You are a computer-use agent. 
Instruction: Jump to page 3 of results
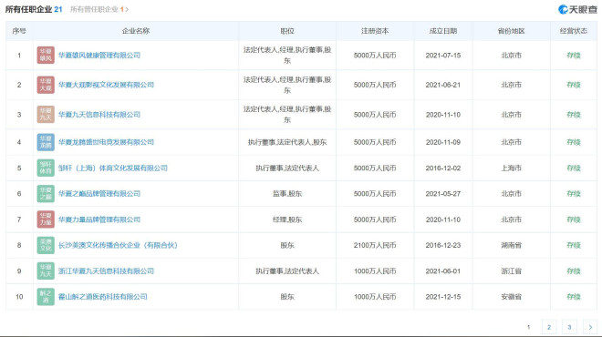(569, 327)
